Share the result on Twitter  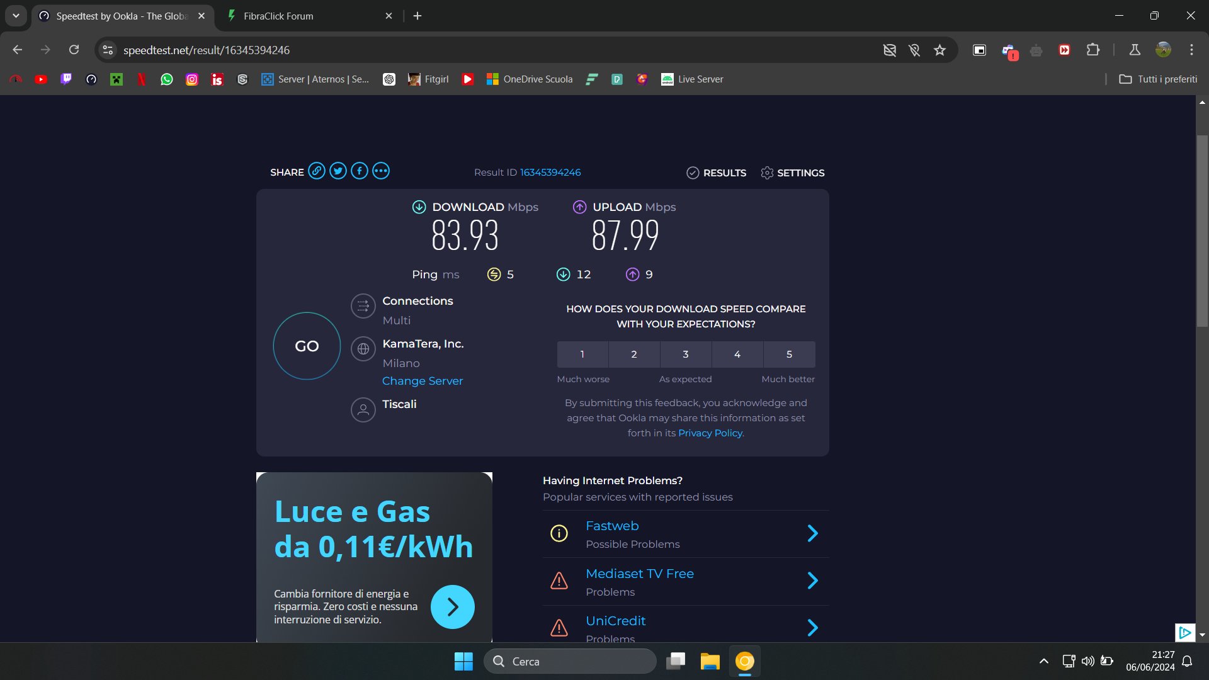click(x=338, y=171)
